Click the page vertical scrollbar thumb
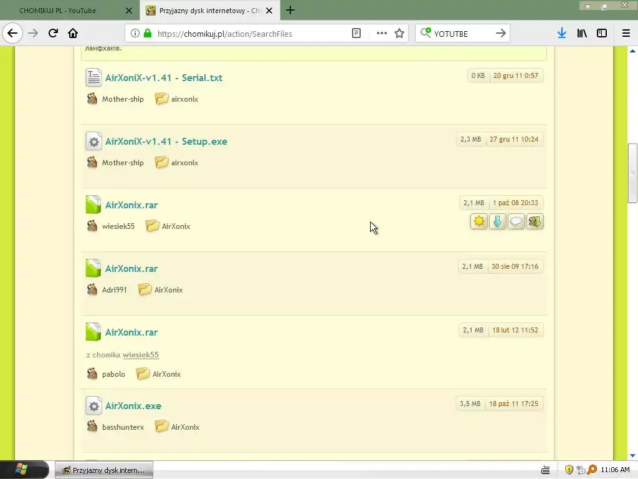Viewport: 638px width, 479px height. click(632, 173)
